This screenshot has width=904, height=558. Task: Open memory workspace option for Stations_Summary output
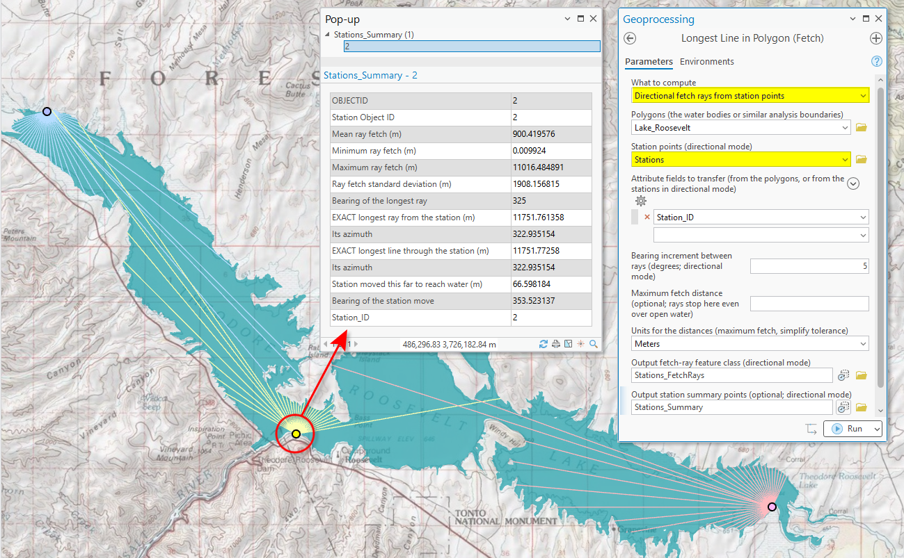[x=843, y=407]
